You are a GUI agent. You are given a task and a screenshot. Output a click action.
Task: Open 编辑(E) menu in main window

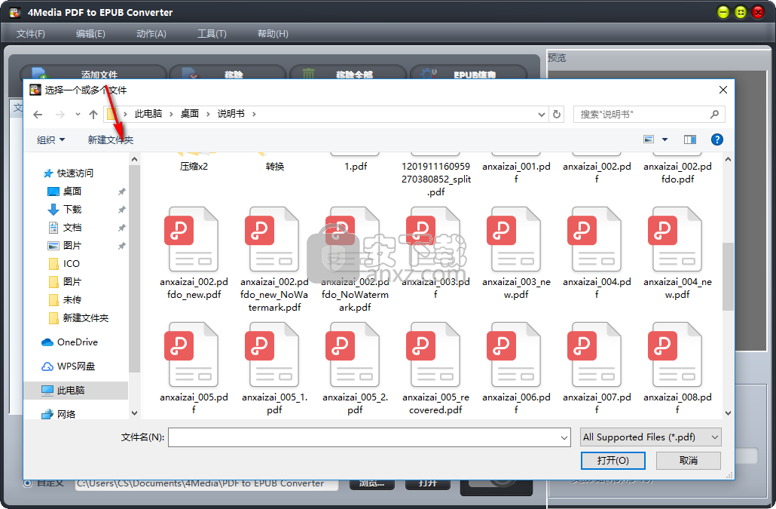90,34
